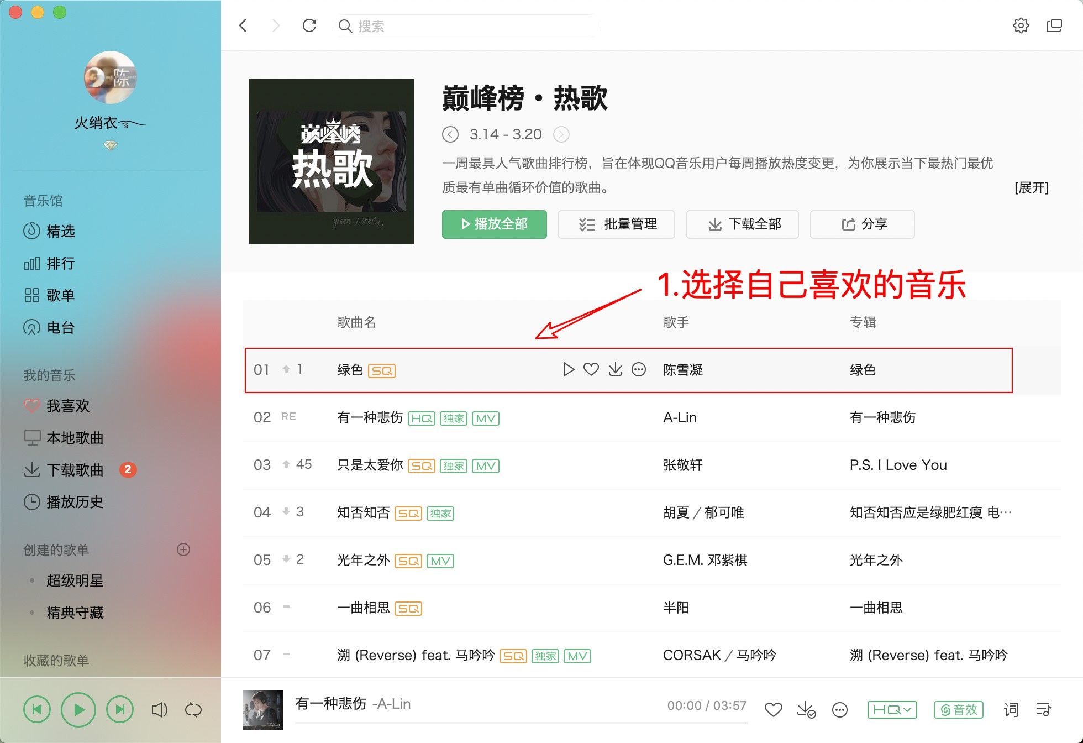Like the now playing song heart

773,709
